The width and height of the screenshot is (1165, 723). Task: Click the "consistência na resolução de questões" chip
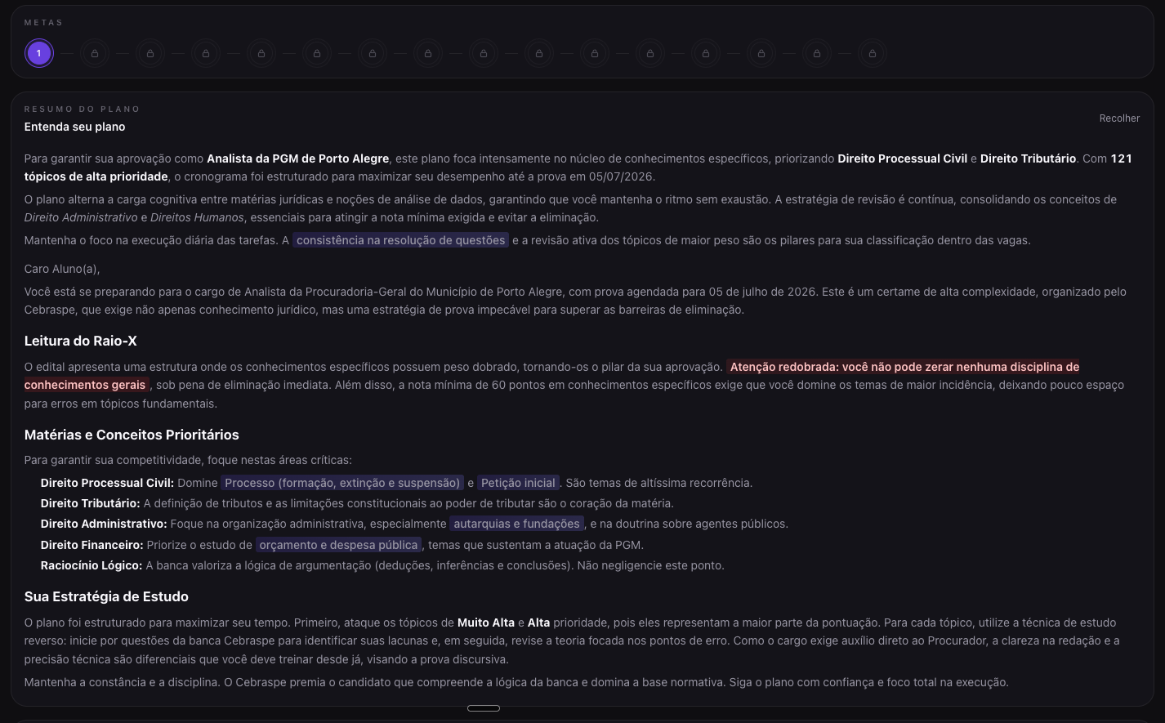tap(400, 240)
